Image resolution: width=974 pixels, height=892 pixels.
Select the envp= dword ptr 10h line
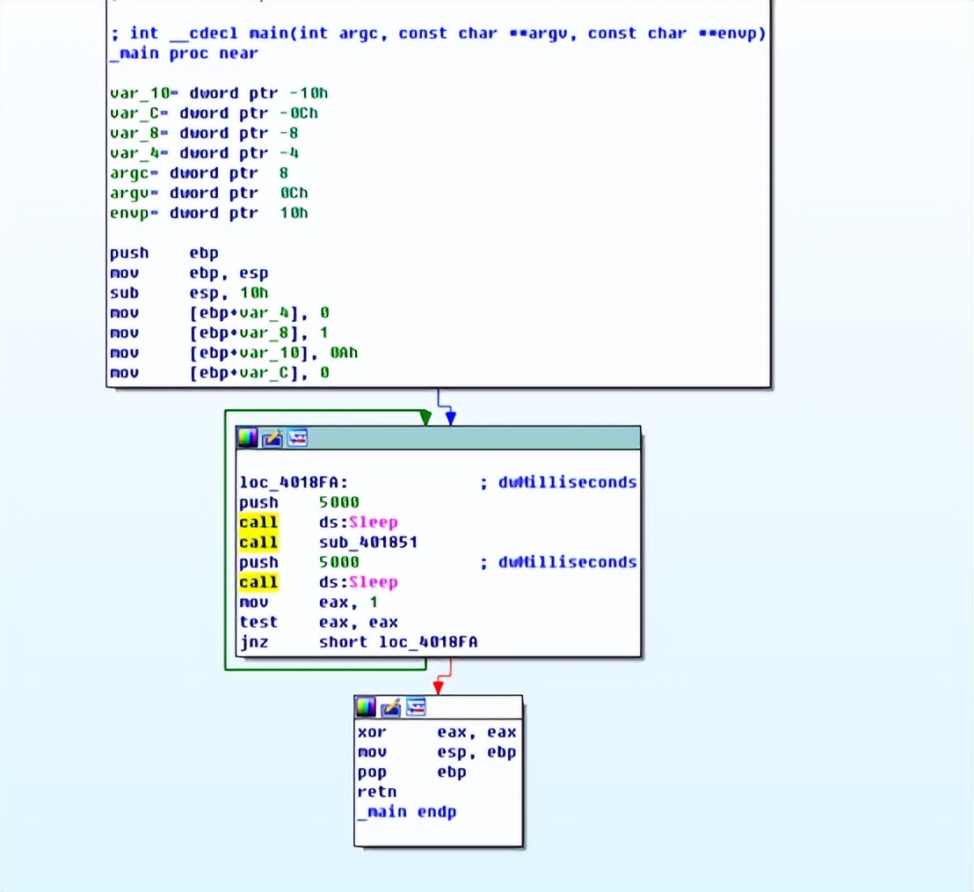[x=208, y=213]
